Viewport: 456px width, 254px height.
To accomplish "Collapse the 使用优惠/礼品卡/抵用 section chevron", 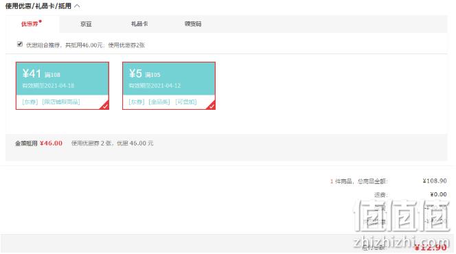I will click(77, 6).
